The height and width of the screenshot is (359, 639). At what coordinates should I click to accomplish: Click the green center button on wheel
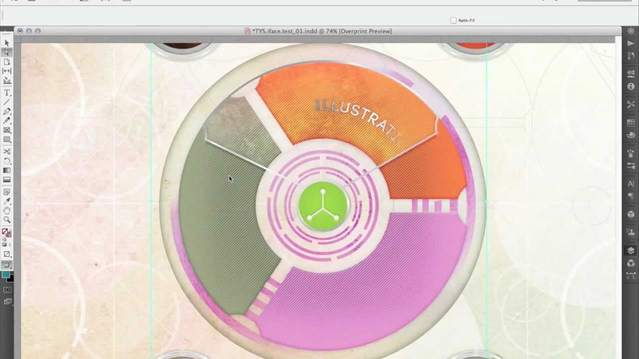click(322, 206)
